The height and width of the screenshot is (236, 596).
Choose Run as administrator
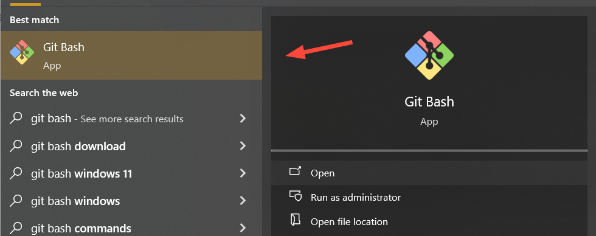tap(429, 197)
